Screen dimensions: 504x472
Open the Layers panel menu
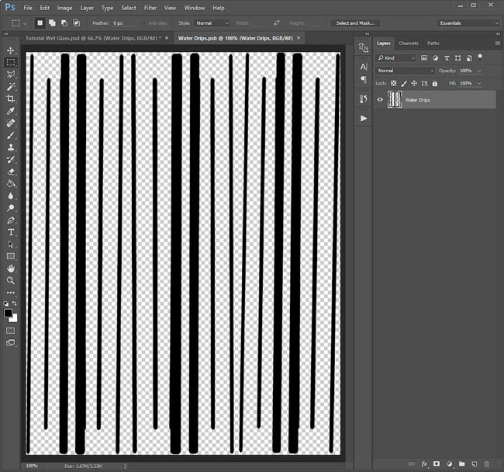tap(498, 43)
